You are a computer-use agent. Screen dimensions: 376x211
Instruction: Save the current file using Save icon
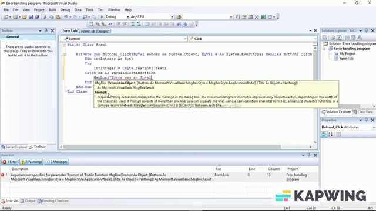pyautogui.click(x=31, y=17)
